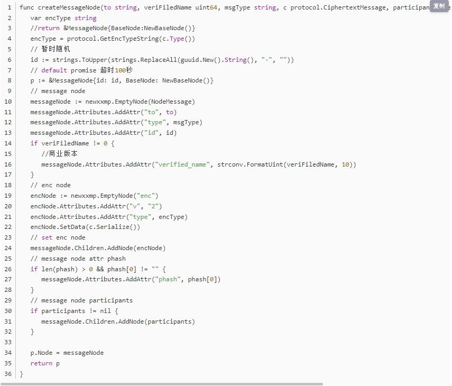Screen dimensions: 452x386
Task: Click 'p.Node = messageNode' on line 34
Action: point(67,353)
